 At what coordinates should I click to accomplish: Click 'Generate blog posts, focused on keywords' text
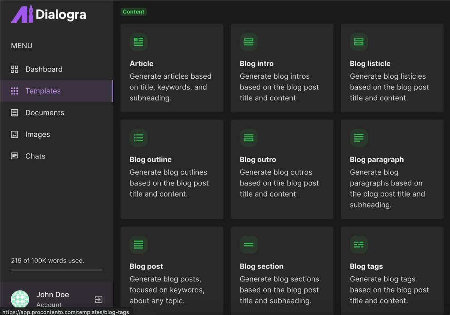point(167,290)
